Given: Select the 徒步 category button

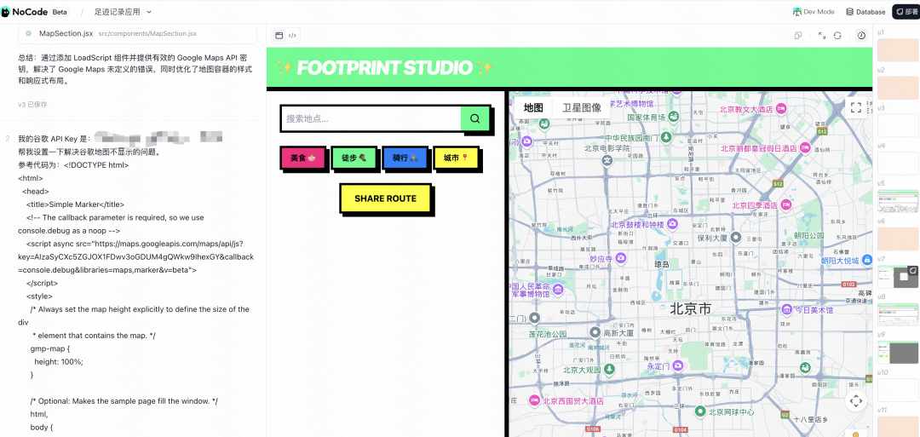Looking at the screenshot, I should coord(354,158).
